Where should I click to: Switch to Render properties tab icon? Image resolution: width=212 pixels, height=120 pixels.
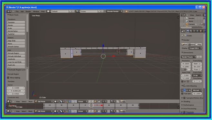pos(188,31)
